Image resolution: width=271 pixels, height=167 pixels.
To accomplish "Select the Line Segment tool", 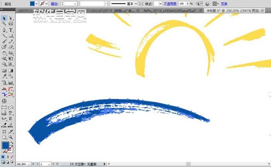I will 4,35.
